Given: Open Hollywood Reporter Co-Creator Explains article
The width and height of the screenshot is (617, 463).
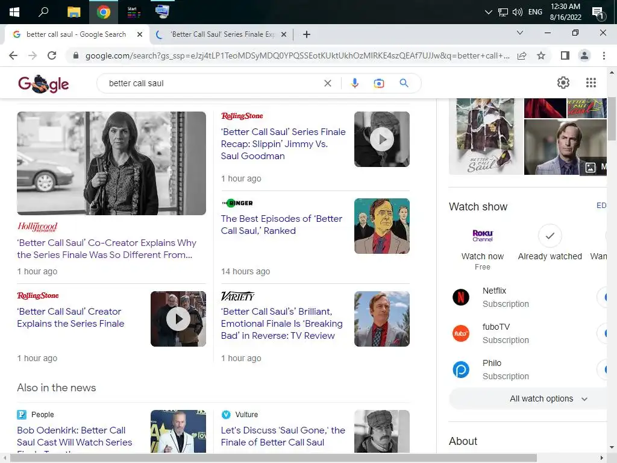Looking at the screenshot, I should [106, 249].
